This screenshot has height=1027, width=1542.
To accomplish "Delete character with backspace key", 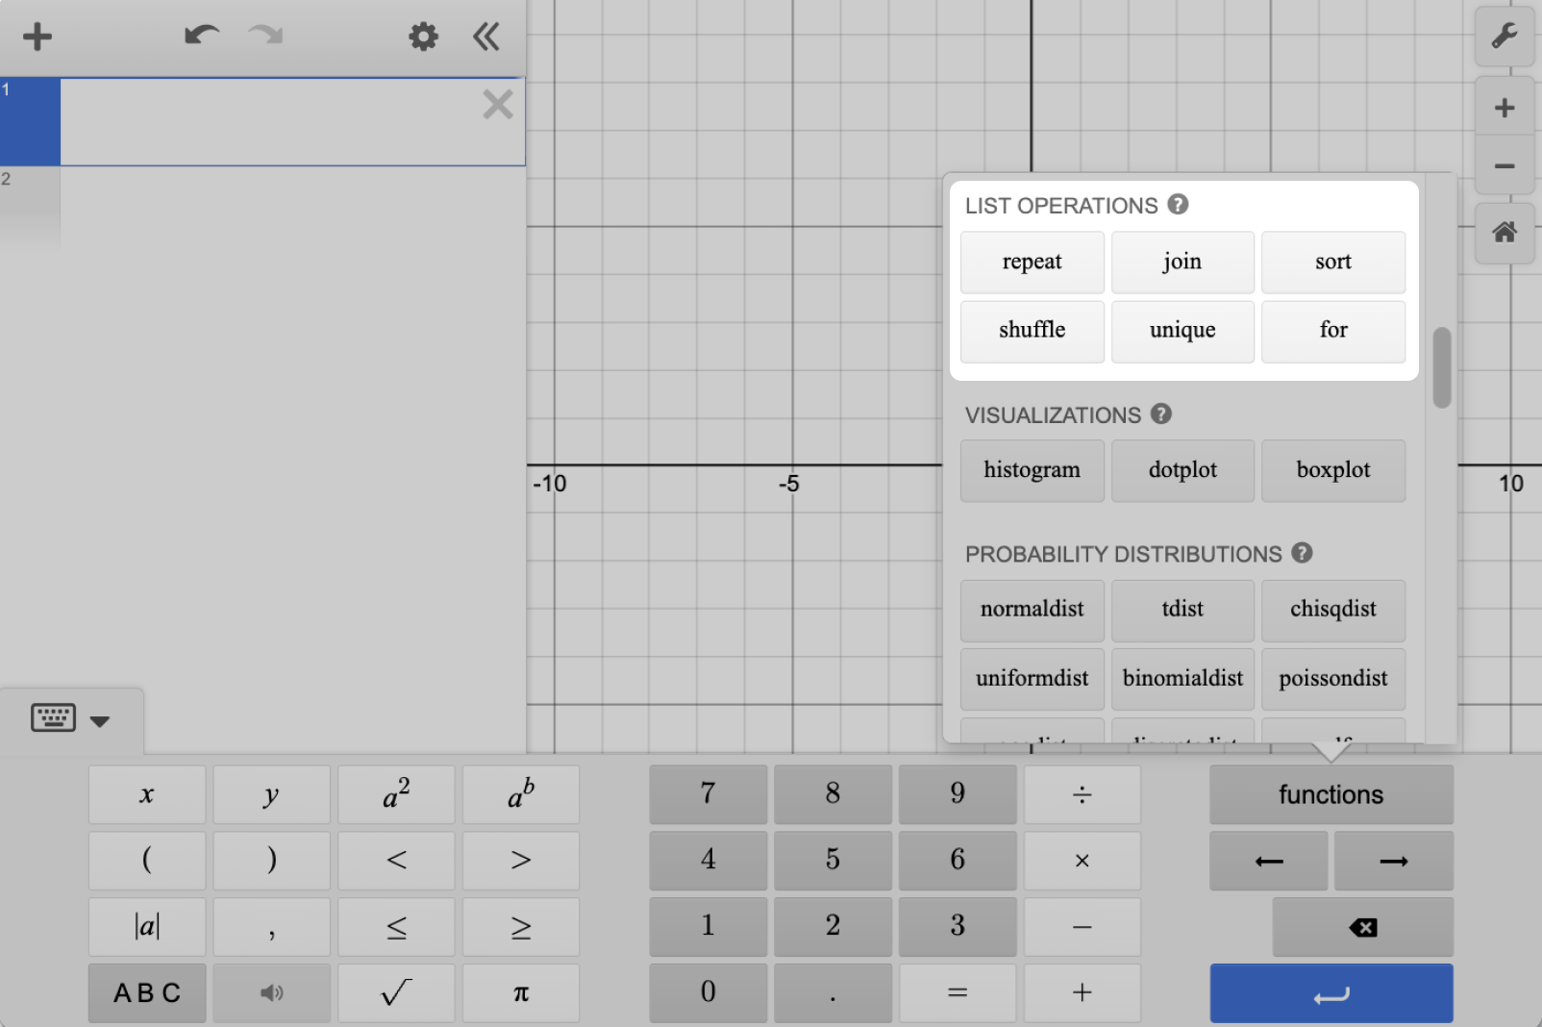I will pos(1362,927).
